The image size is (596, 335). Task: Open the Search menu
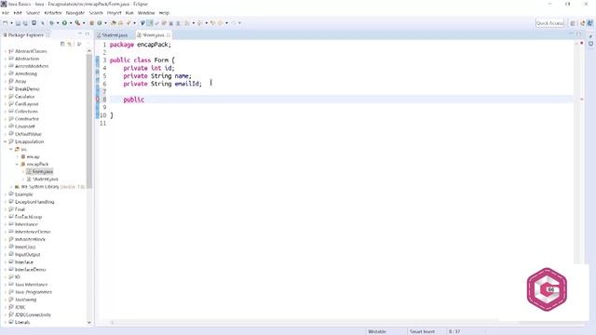96,13
